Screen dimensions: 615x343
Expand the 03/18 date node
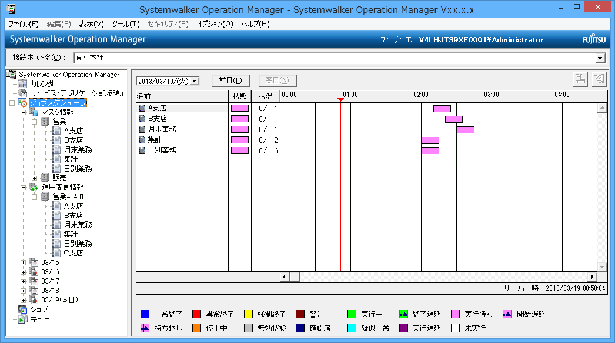[x=23, y=291]
